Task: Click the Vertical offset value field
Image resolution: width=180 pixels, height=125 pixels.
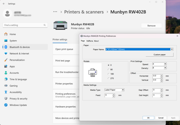Action: (x=156, y=80)
